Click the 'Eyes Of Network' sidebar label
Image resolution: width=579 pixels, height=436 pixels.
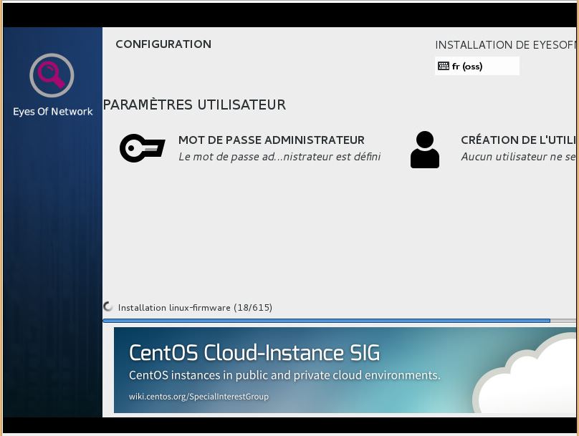tap(53, 112)
